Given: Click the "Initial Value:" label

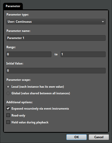Looking at the screenshot, I should coord(15,63).
